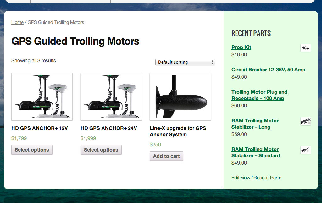Select the $1,999 price text
The width and height of the screenshot is (322, 203).
(x=88, y=138)
